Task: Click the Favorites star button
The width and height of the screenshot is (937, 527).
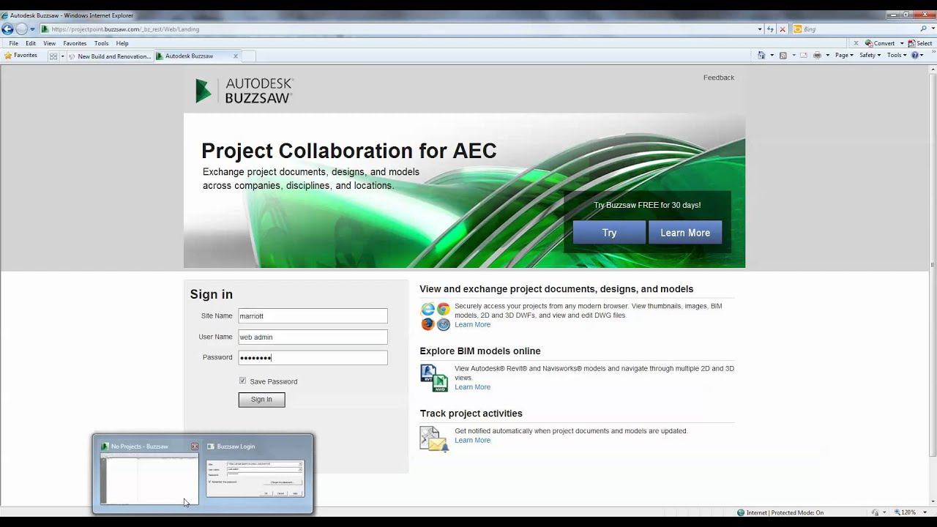Action: point(21,56)
